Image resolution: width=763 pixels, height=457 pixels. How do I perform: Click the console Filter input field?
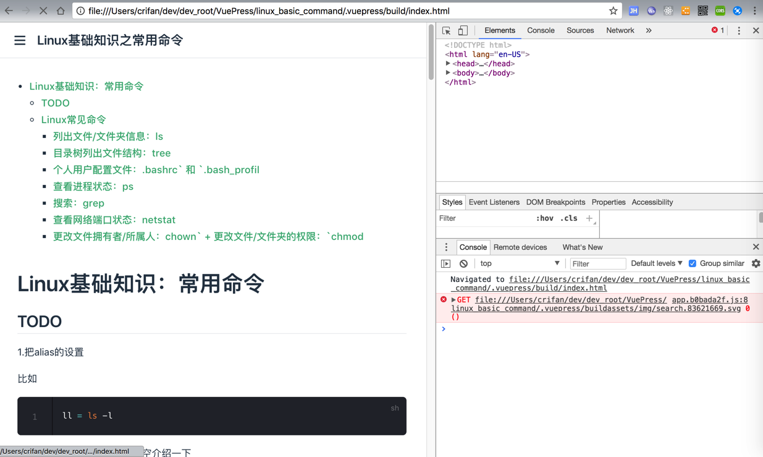[x=597, y=264]
